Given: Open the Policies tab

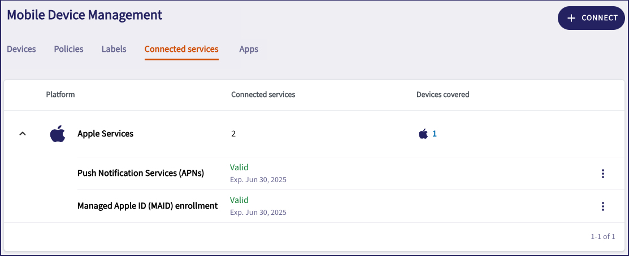Looking at the screenshot, I should coord(69,49).
